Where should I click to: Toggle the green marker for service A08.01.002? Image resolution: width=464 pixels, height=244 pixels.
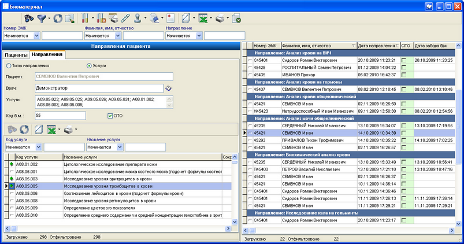12,164
